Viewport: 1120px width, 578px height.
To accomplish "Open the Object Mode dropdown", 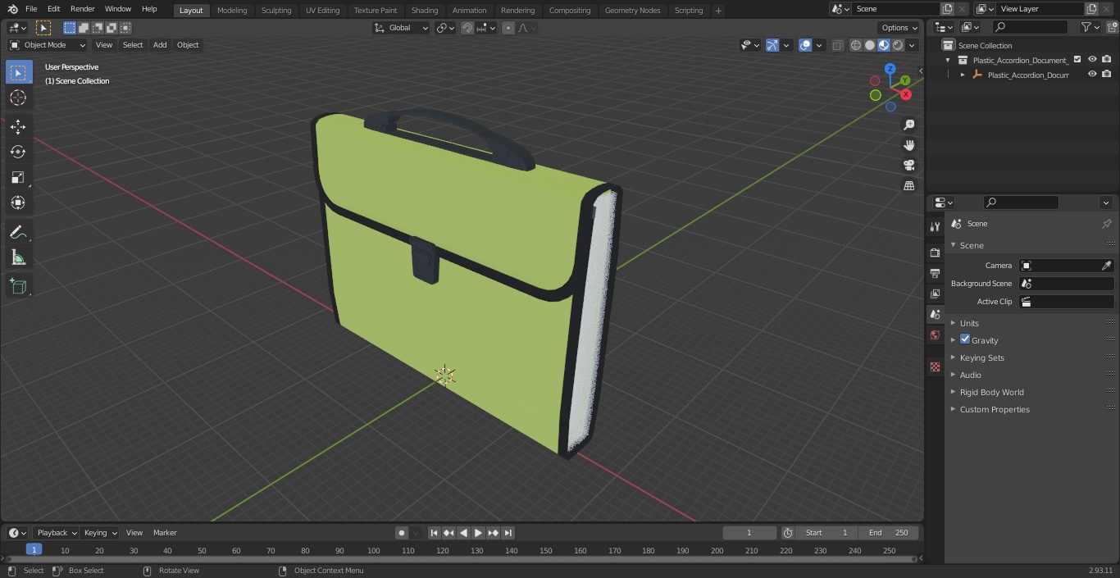I will (48, 45).
